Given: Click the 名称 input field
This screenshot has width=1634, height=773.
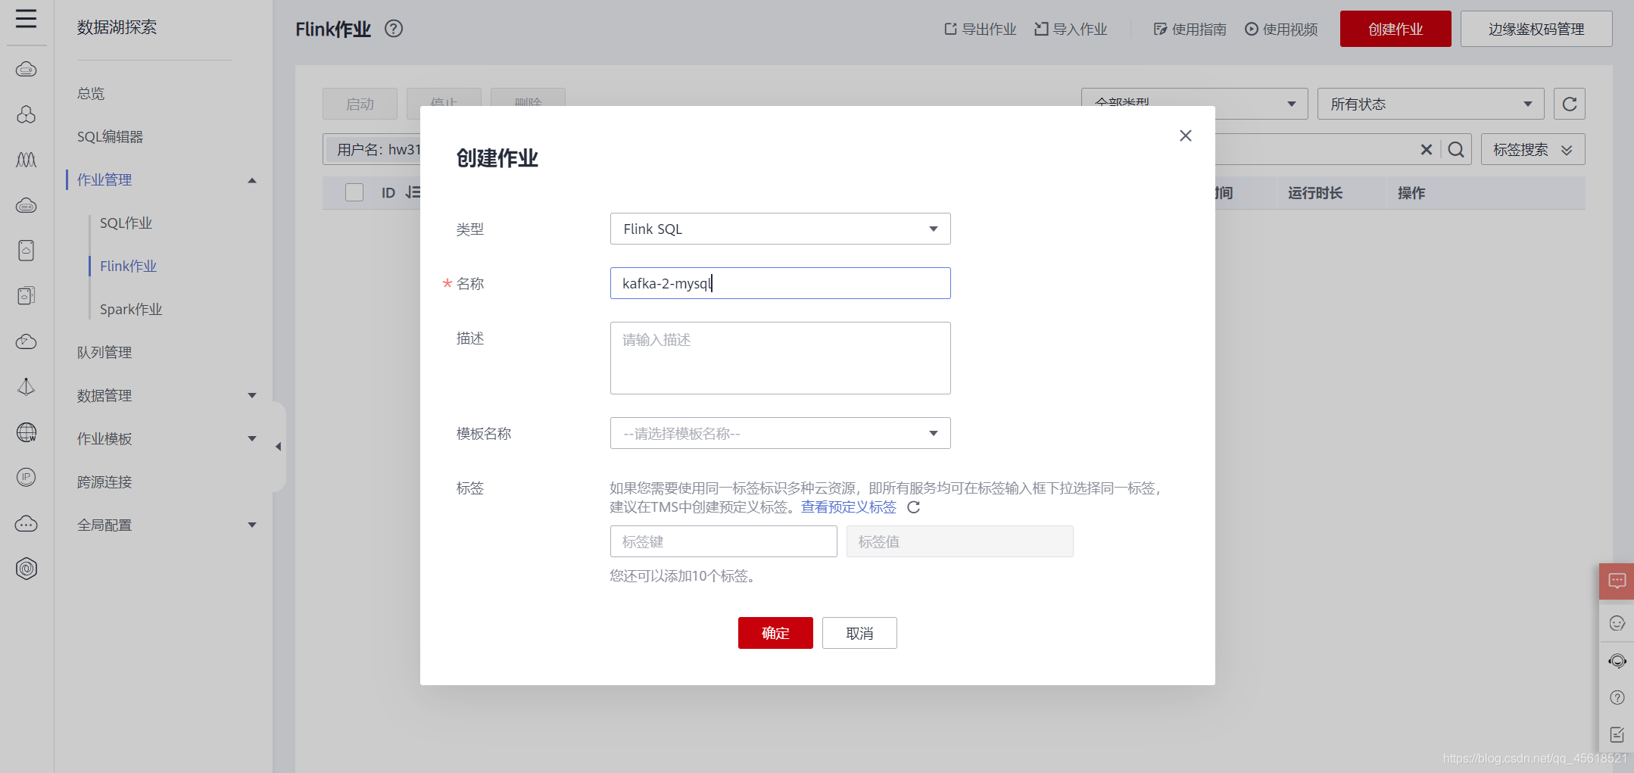Looking at the screenshot, I should [x=781, y=283].
